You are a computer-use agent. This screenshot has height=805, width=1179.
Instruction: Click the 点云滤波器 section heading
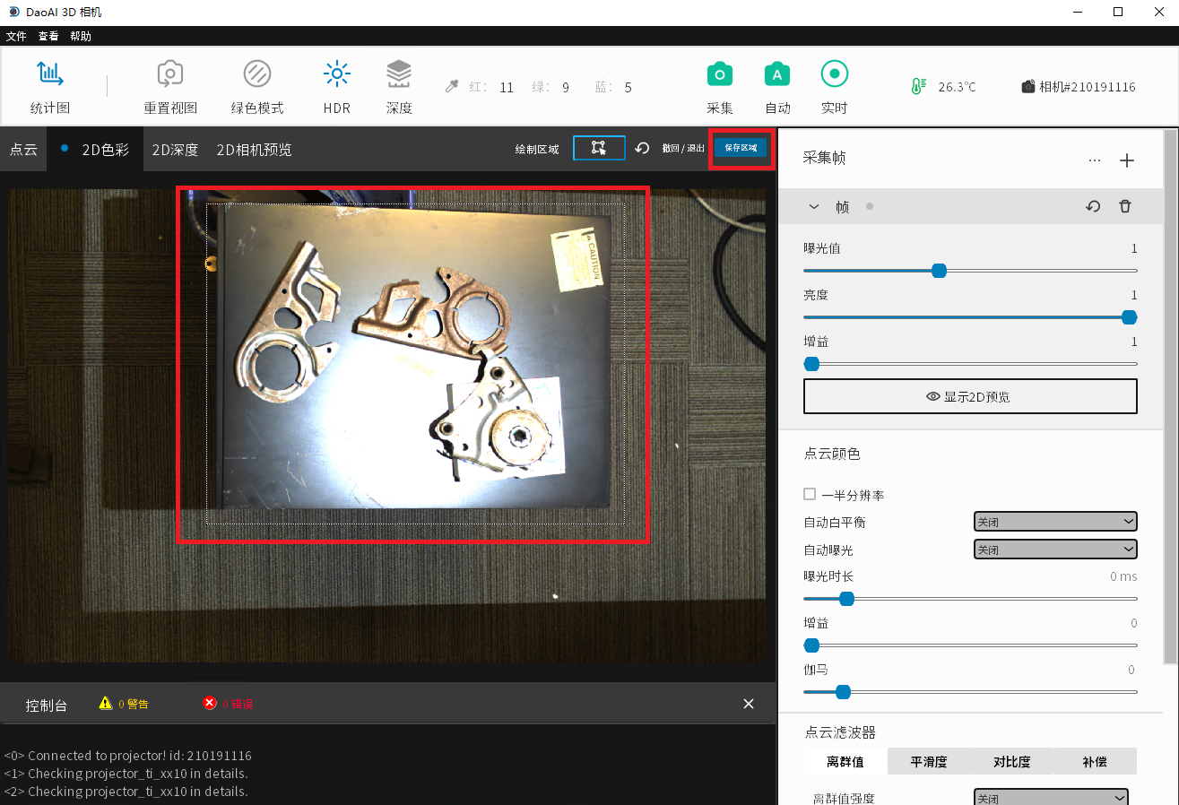coord(840,732)
